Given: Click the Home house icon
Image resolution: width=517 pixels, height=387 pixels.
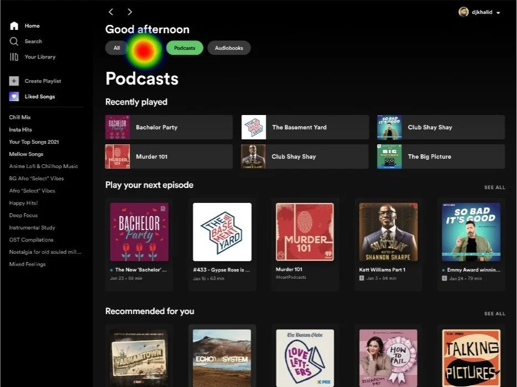Looking at the screenshot, I should coord(14,25).
